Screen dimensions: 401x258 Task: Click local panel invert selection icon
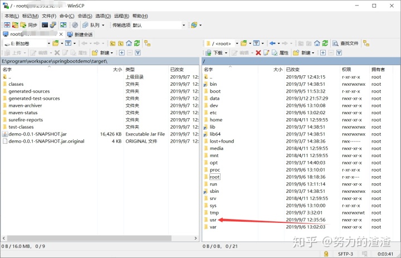tap(138, 53)
